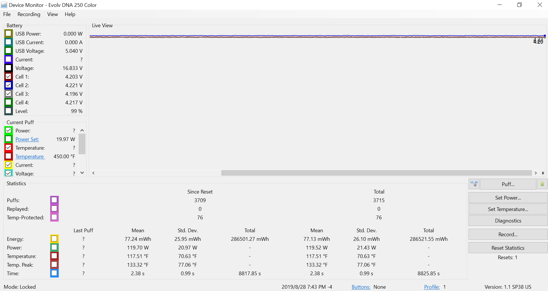Viewport: 548px width, 291px height.
Task: Click the Diagnostics button
Action: [x=508, y=221]
